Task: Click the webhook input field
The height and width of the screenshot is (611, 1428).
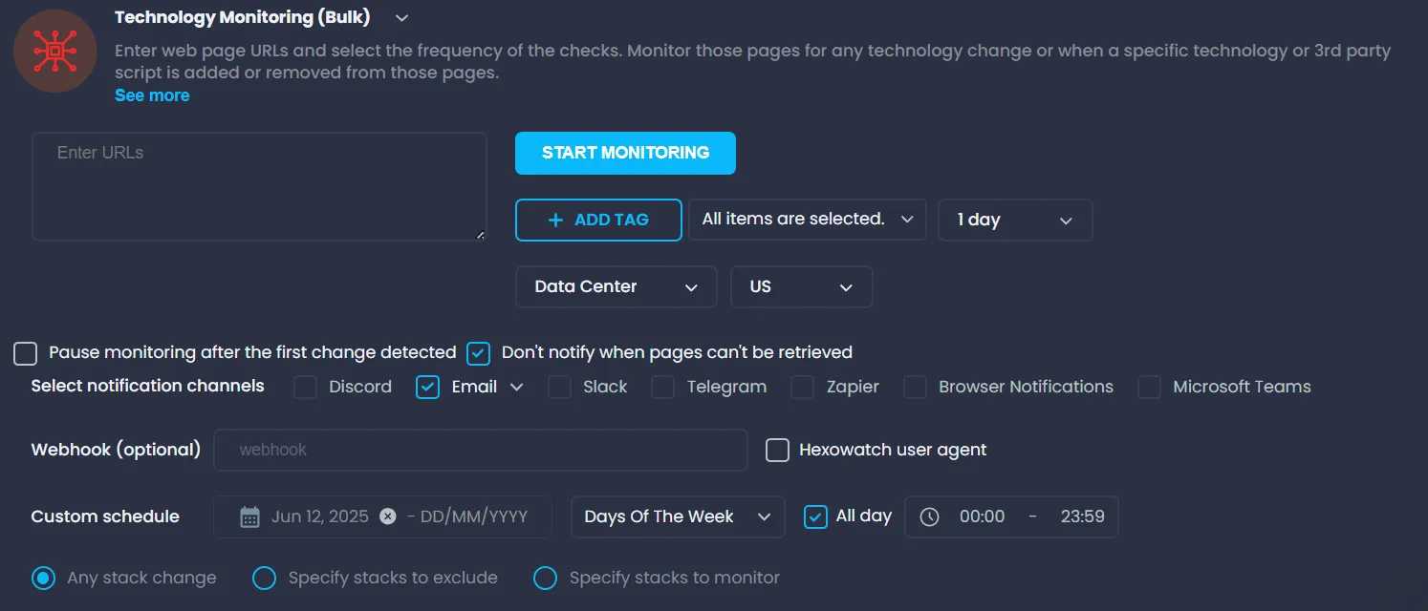Action: pyautogui.click(x=480, y=450)
